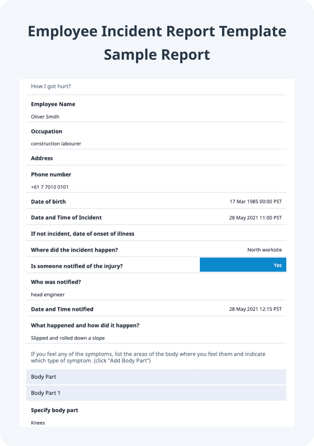Open the Date and Time notified value
Screen dimensions: 314x446
tap(255, 309)
